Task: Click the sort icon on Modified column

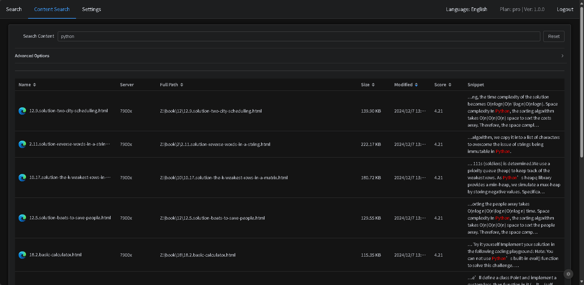Action: point(417,85)
